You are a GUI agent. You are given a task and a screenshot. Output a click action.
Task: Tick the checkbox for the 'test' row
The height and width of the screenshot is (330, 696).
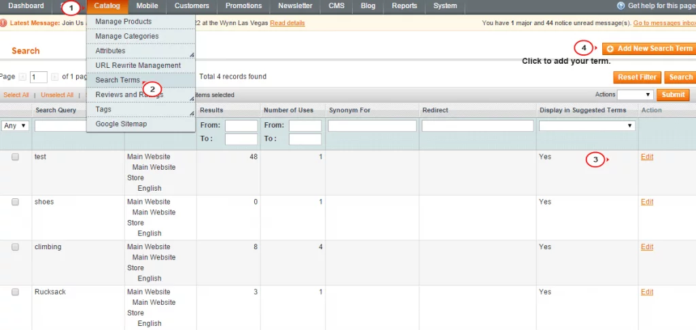[x=15, y=157]
